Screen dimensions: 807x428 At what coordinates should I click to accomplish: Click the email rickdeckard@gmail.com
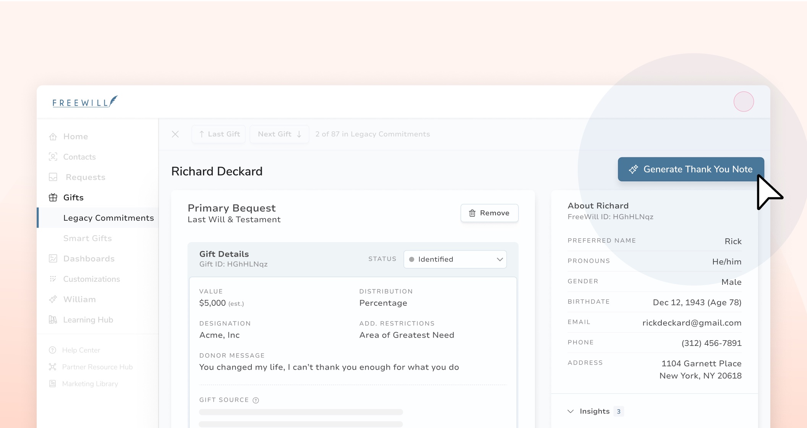coord(692,323)
